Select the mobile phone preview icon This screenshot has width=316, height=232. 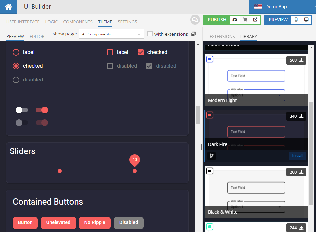tap(296, 20)
